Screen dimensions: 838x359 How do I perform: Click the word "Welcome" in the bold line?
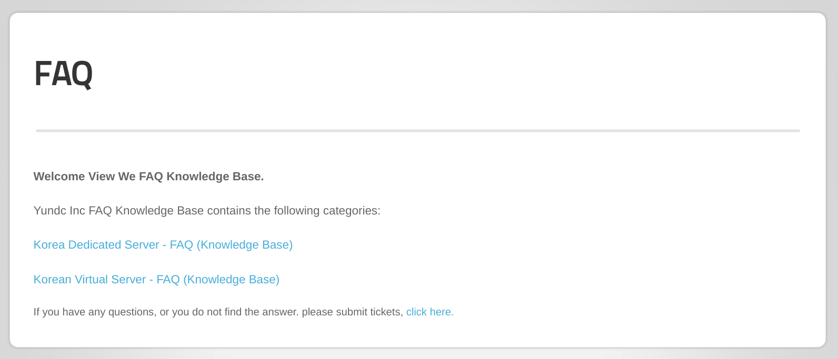[59, 177]
